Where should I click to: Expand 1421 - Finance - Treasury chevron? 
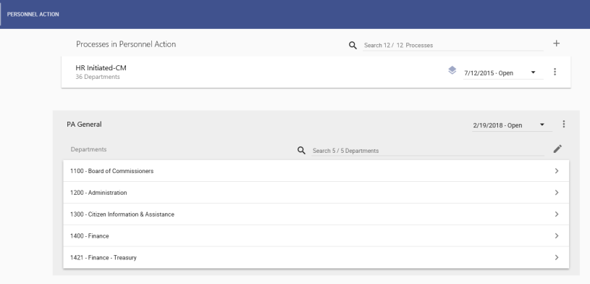click(557, 258)
